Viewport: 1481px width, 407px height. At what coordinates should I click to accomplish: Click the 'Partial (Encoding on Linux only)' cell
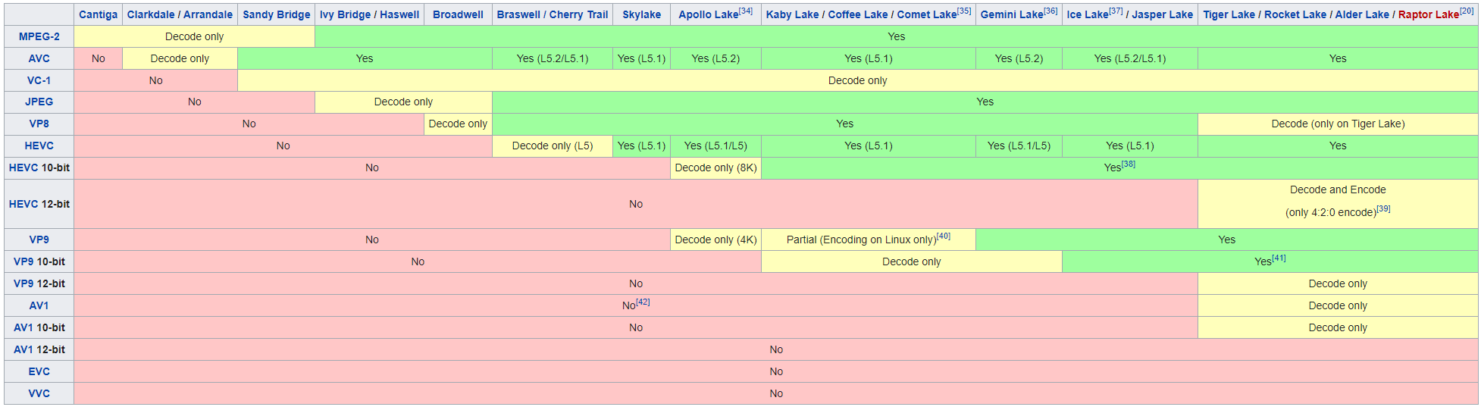pos(868,240)
